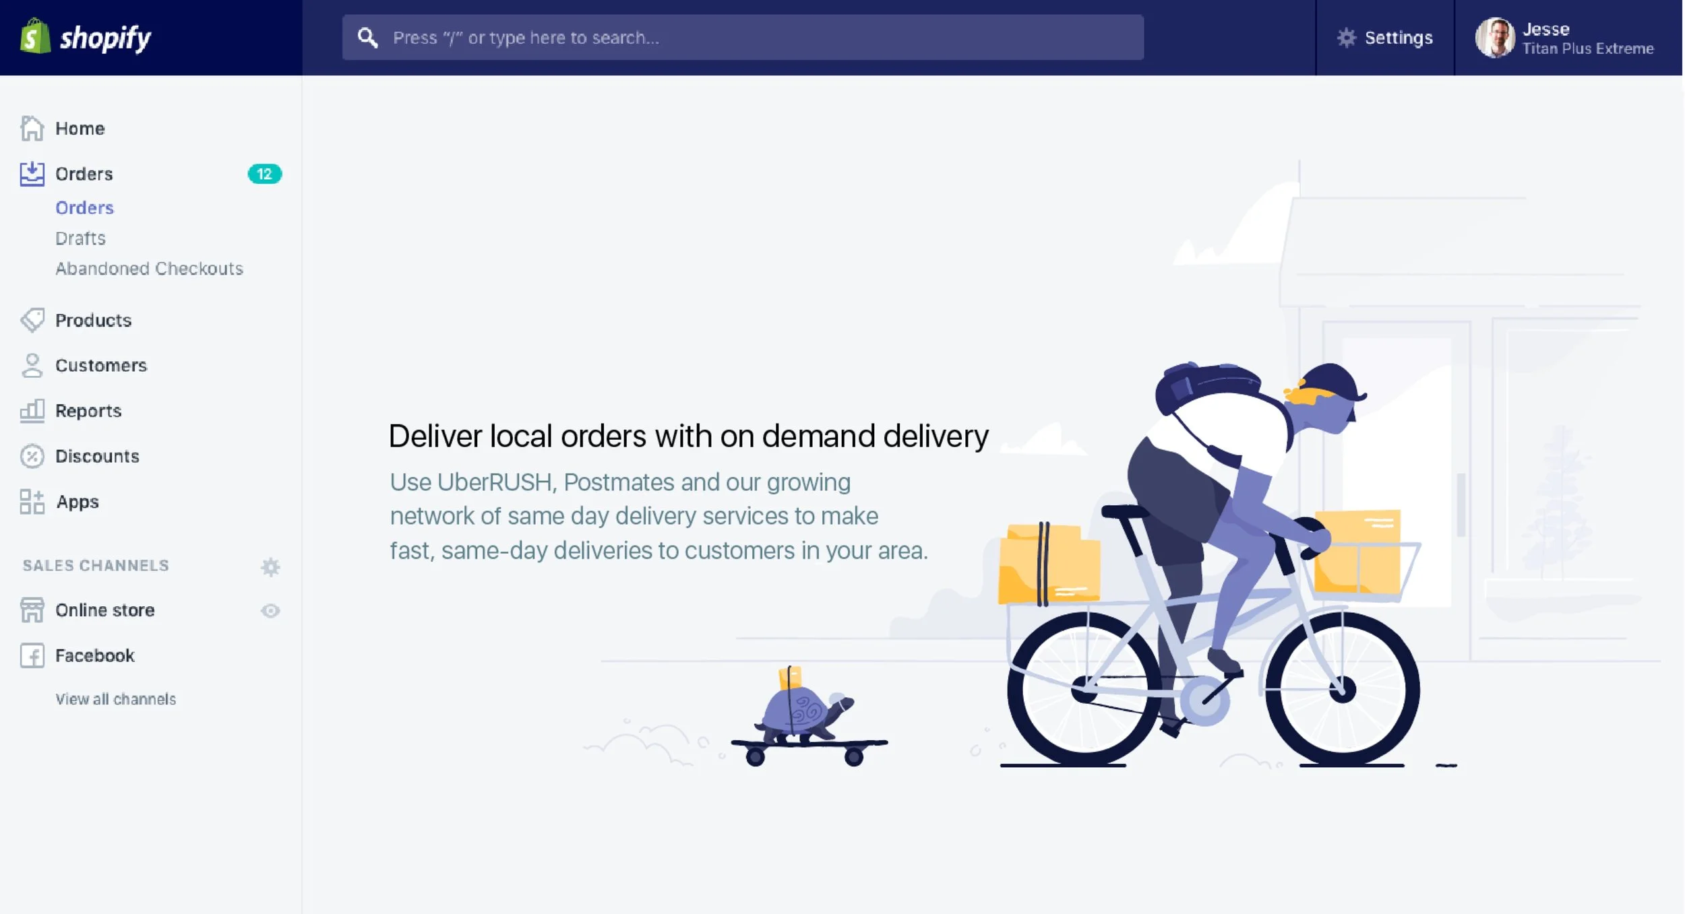This screenshot has width=1685, height=914.
Task: Click the Facebook channel icon
Action: (x=32, y=655)
